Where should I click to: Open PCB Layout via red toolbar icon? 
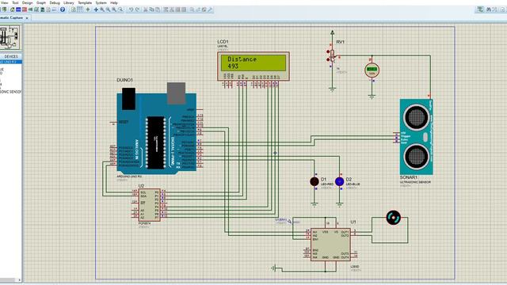(25, 9)
